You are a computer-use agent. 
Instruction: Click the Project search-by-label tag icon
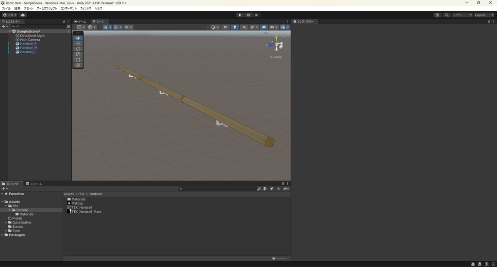click(272, 188)
